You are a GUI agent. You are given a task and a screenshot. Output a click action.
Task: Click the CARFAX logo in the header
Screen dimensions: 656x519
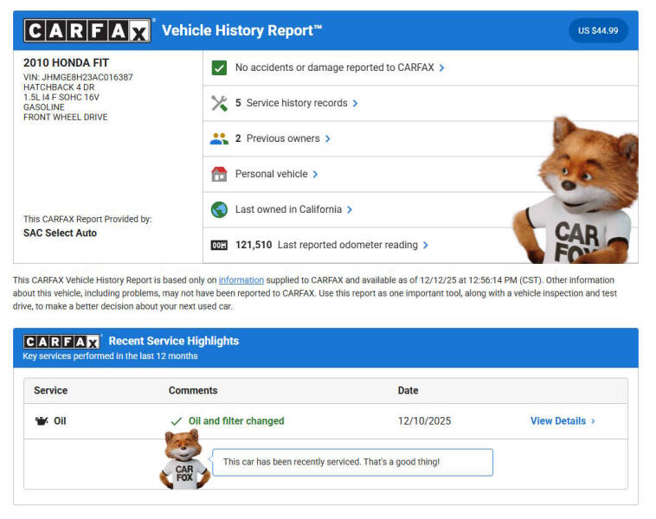pyautogui.click(x=87, y=31)
